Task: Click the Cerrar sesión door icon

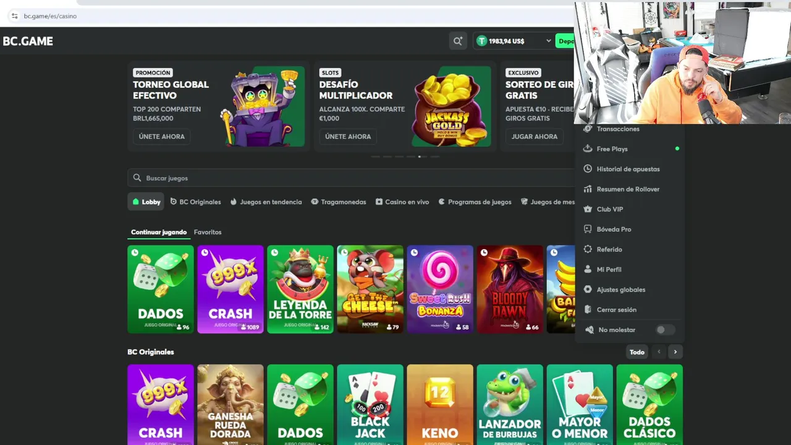Action: point(588,310)
